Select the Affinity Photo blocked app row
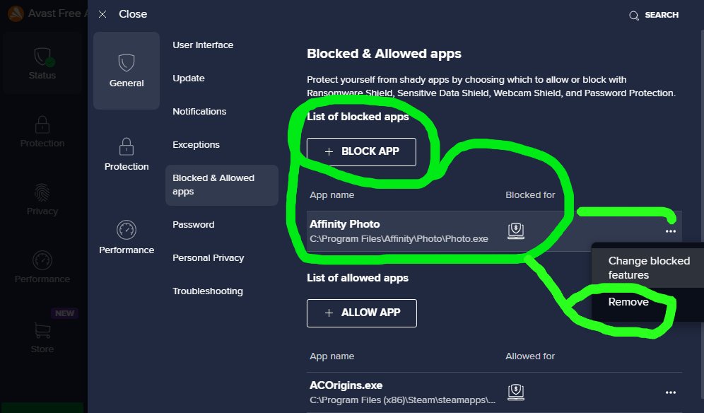The image size is (704, 413). [494, 231]
